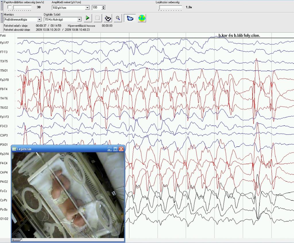Click the Fotó channel label

pyautogui.click(x=3, y=35)
